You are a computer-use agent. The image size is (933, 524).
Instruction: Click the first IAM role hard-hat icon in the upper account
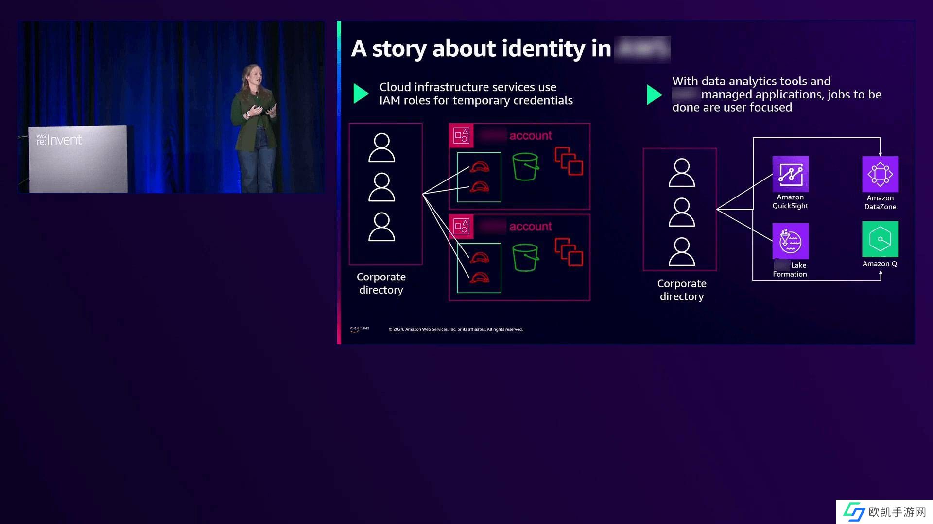[480, 167]
